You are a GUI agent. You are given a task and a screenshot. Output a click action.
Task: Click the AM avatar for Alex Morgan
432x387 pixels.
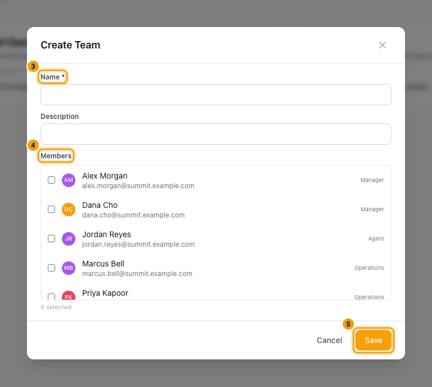pyautogui.click(x=69, y=180)
